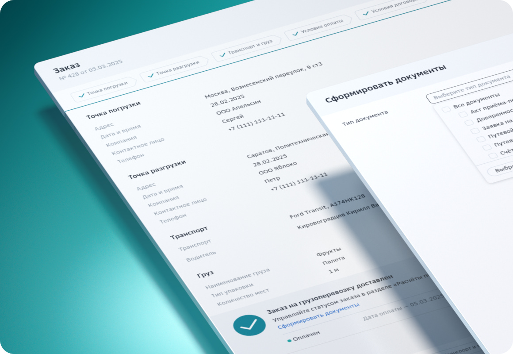Go to the Транспорт и груз tab
Image resolution: width=513 pixels, height=354 pixels.
pos(247,48)
